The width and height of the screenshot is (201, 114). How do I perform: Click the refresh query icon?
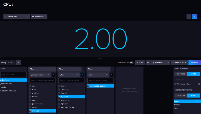tap(148, 62)
